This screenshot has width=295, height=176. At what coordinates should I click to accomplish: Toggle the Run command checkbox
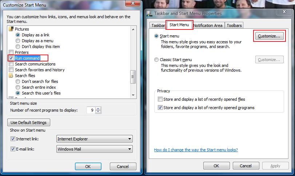click(x=11, y=58)
